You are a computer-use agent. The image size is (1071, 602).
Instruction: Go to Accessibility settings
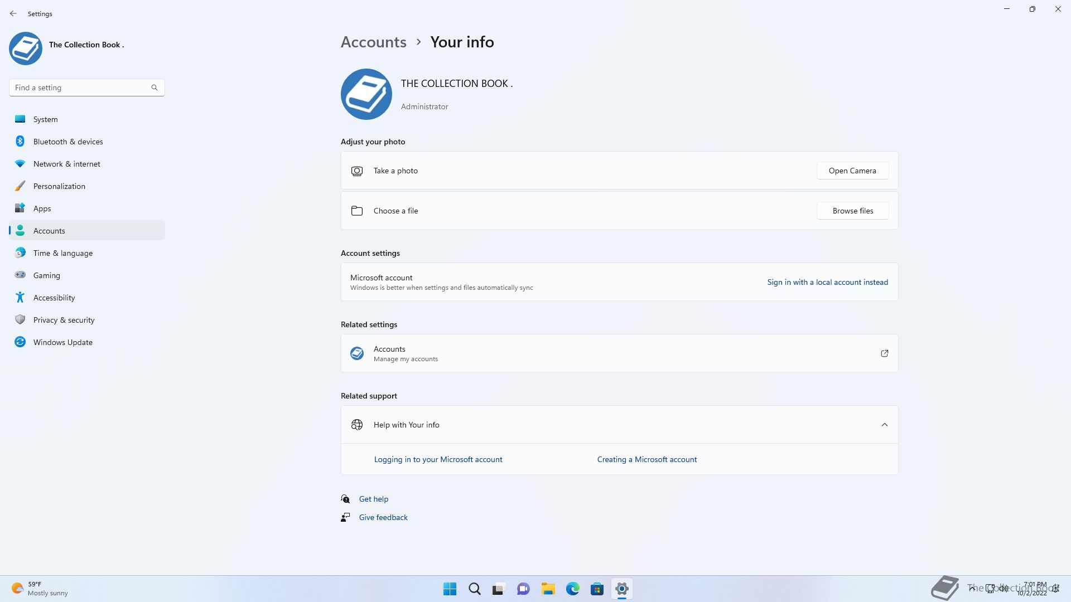tap(87, 298)
